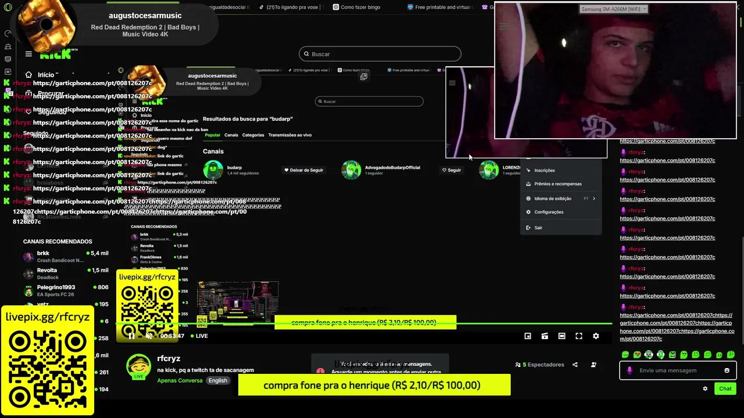Select the Popular search results tab
This screenshot has height=418, width=744.
213,135
